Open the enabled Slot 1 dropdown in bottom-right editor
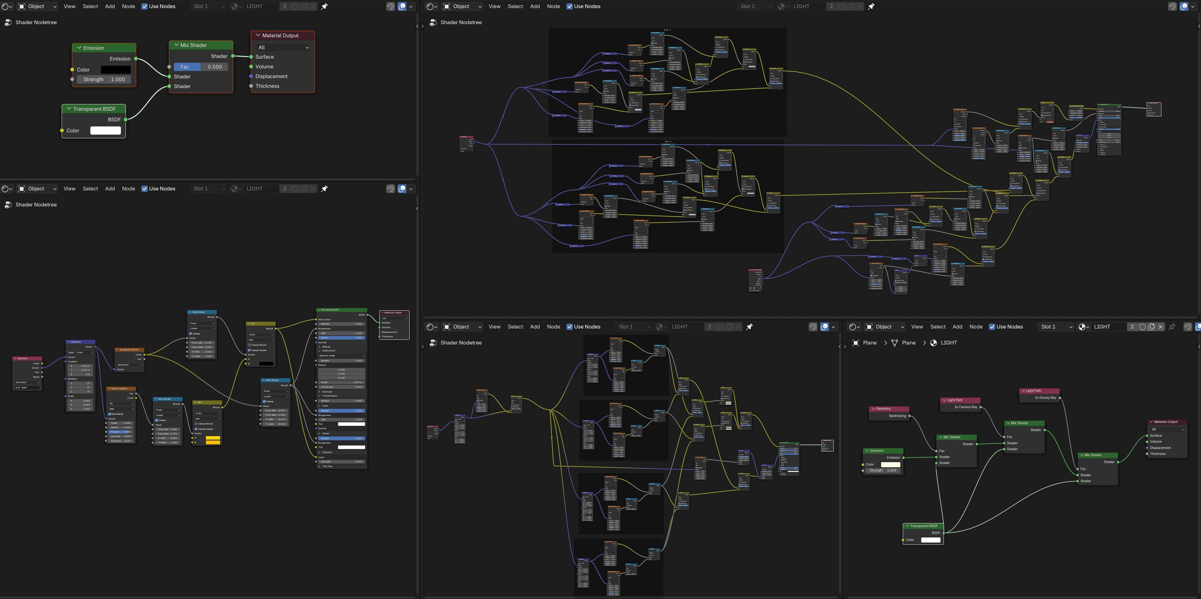 point(1056,327)
